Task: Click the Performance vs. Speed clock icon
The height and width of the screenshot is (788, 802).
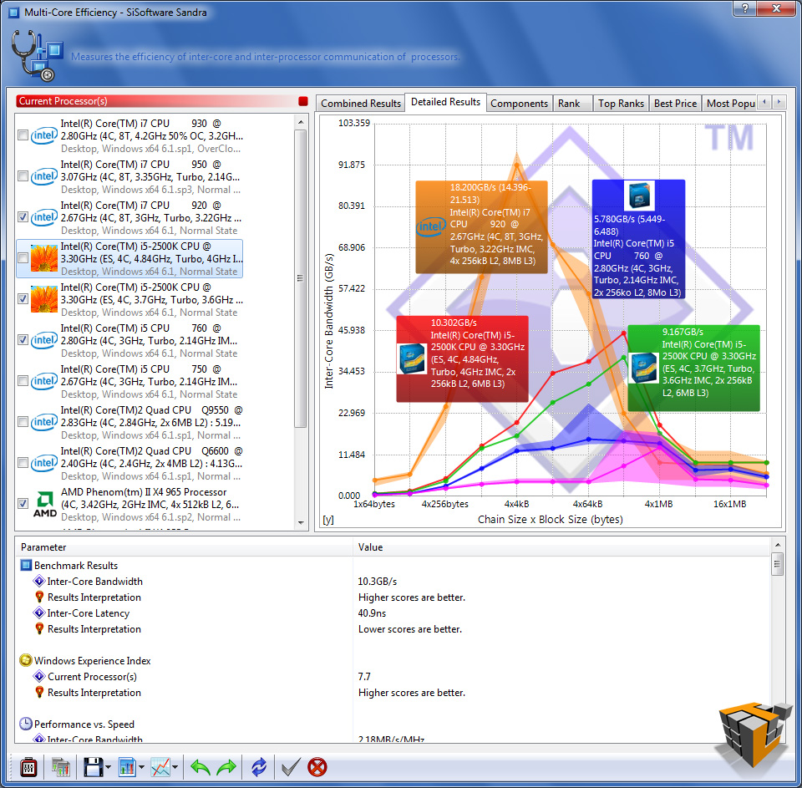Action: (x=26, y=724)
